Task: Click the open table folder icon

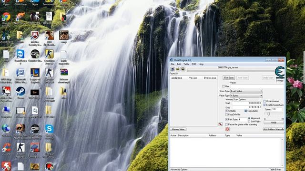Action: [178, 69]
